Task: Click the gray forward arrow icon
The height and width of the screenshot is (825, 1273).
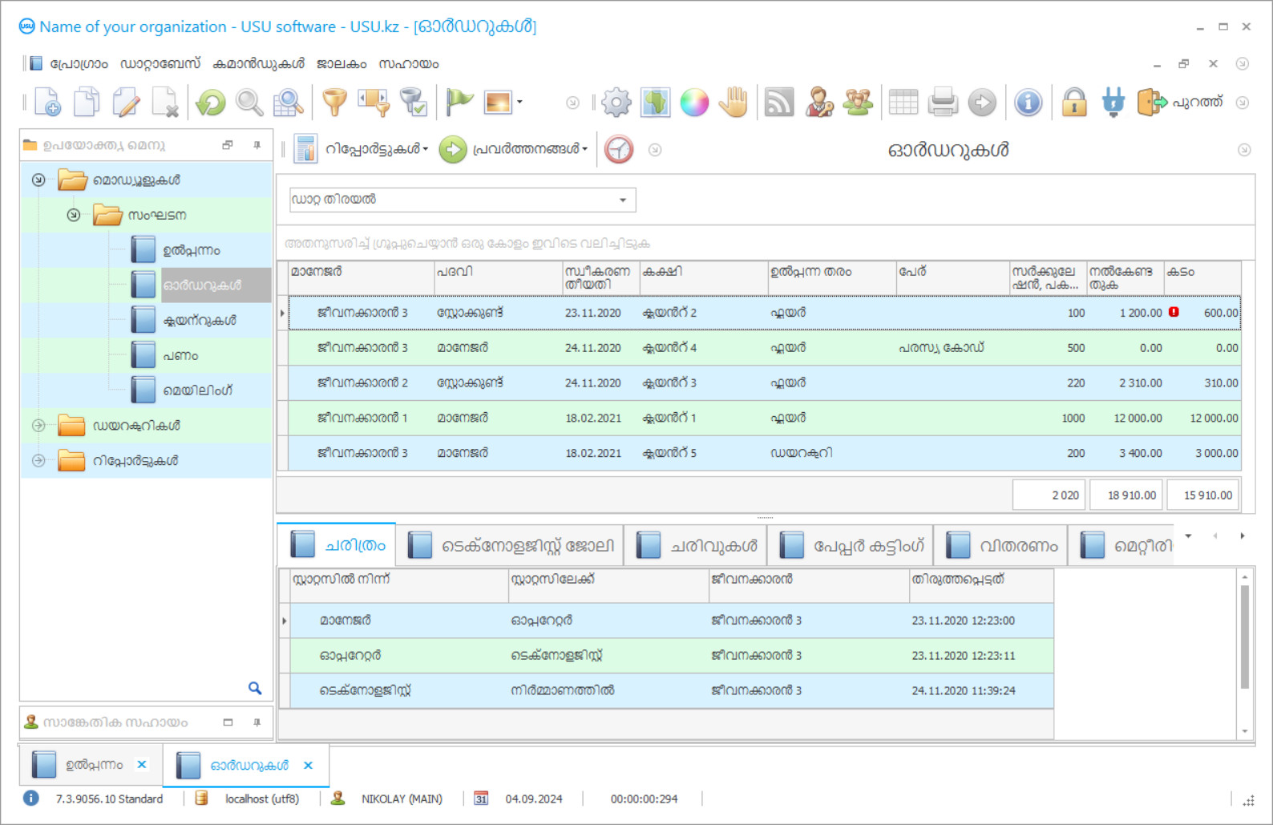Action: (982, 103)
